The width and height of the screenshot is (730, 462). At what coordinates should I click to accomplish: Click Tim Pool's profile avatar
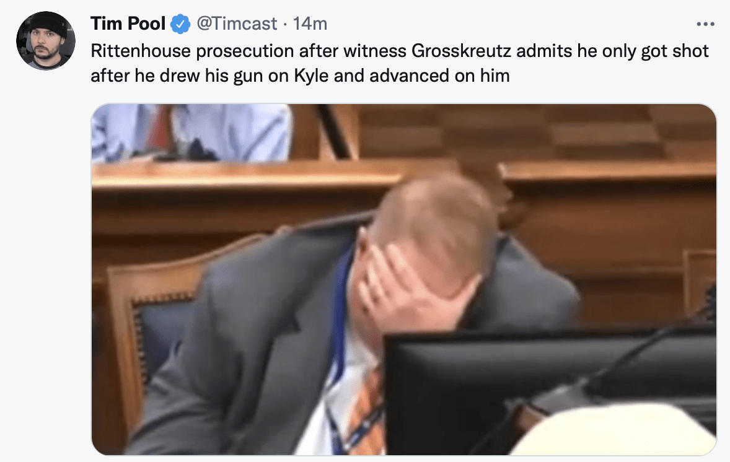46,40
